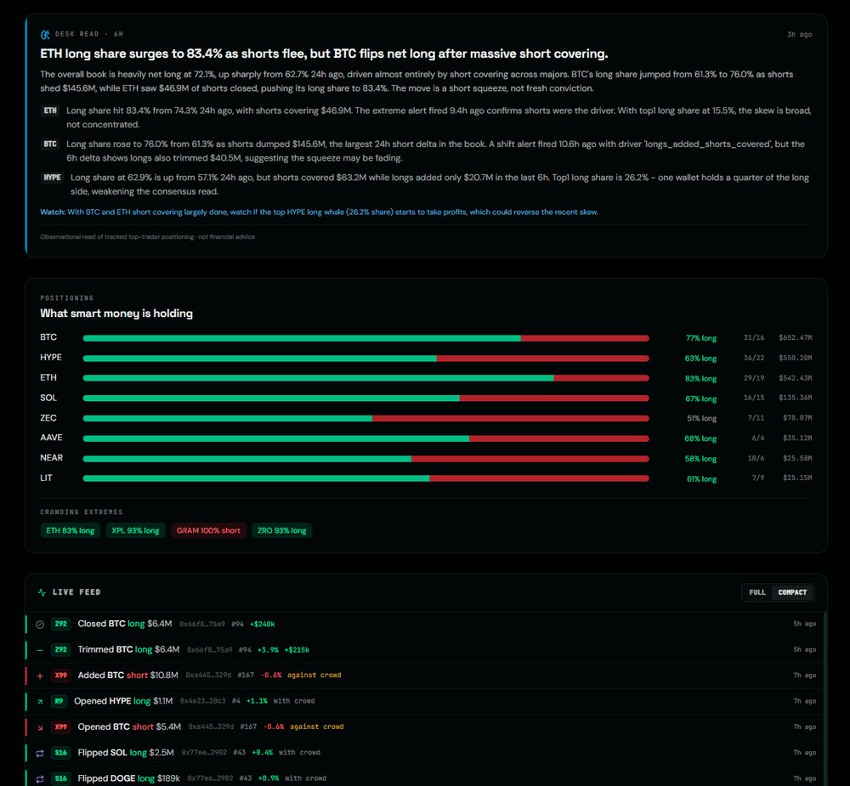This screenshot has height=786, width=850.
Task: Switch the live feed to FULL view
Action: (x=757, y=592)
